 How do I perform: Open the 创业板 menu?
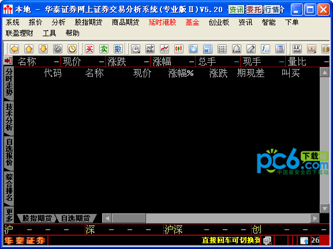point(219,22)
